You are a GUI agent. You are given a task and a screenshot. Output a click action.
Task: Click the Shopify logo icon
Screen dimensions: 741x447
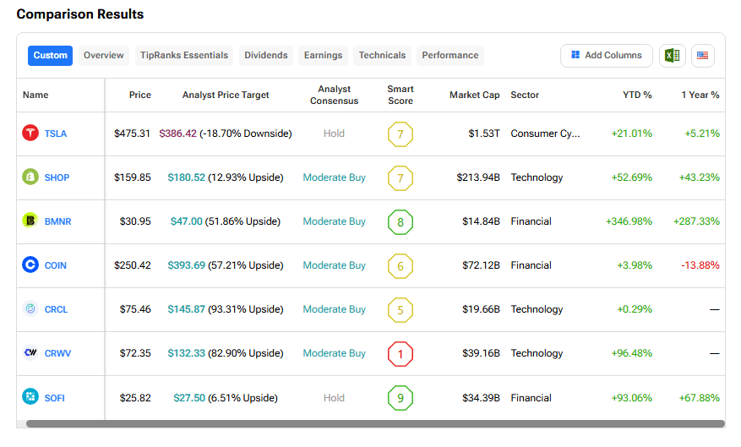click(x=30, y=177)
